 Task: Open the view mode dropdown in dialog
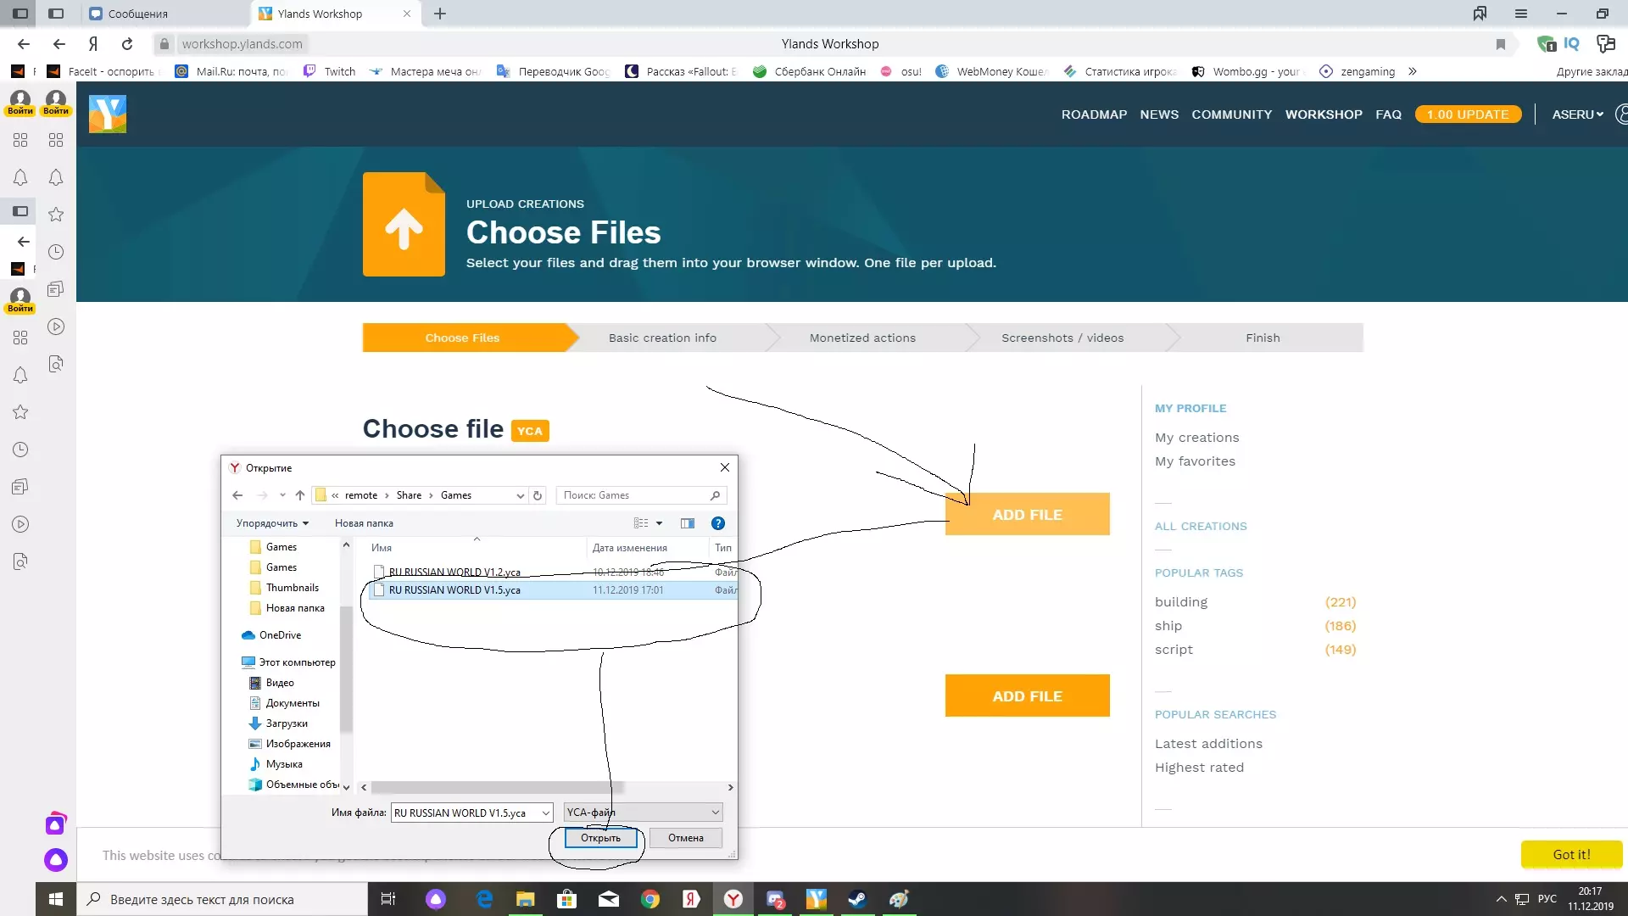(659, 523)
